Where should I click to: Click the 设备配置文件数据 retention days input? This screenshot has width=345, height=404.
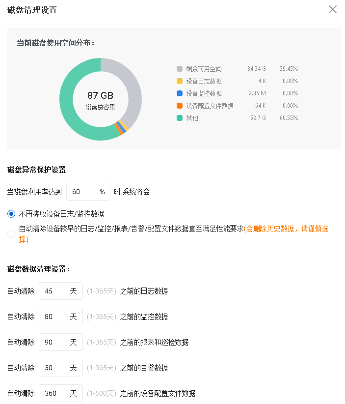click(x=55, y=393)
